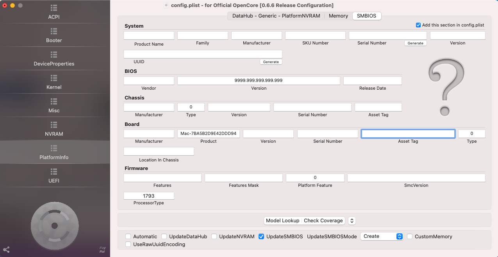Click the question mark model image

446,88
